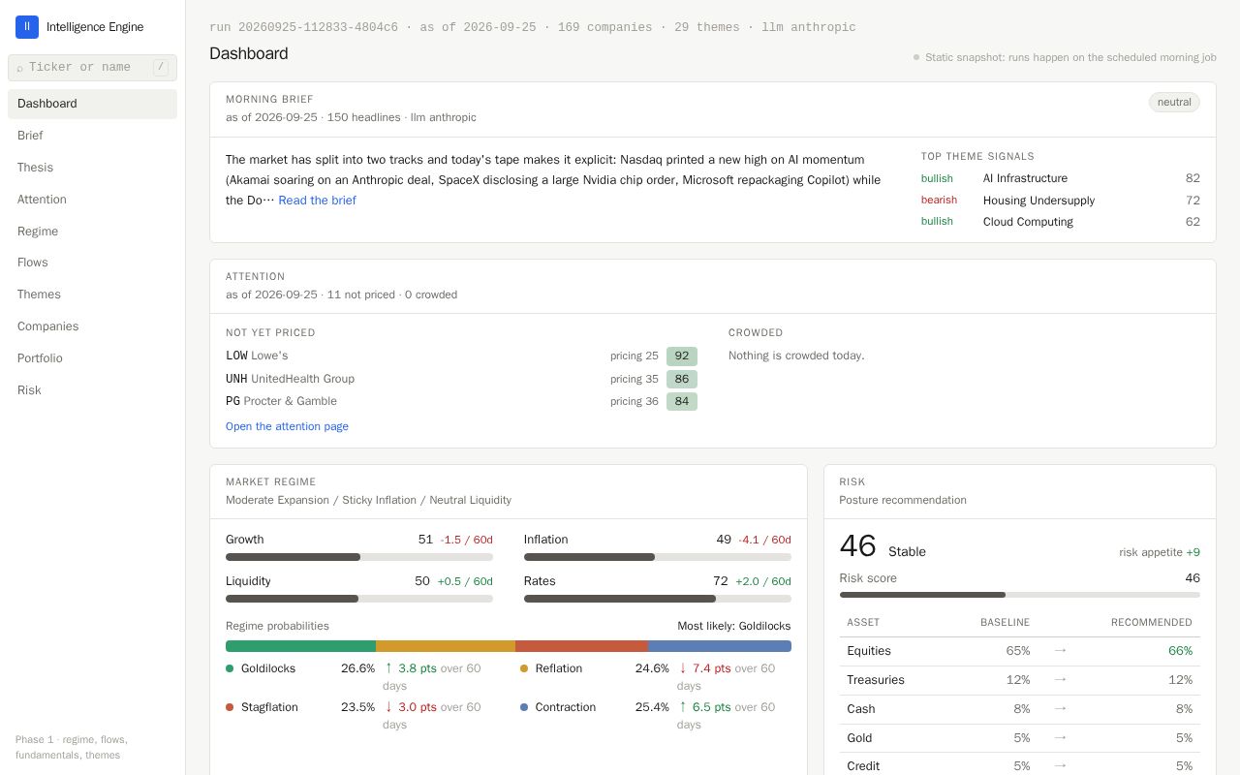1240x775 pixels.
Task: Click the Rates progress bar
Action: tap(658, 599)
